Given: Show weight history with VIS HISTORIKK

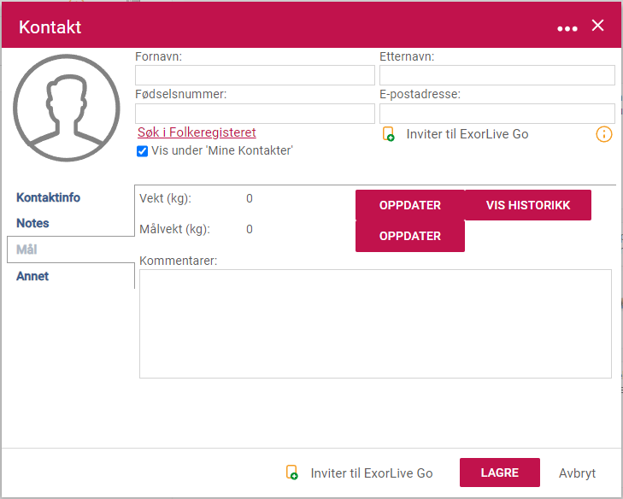Looking at the screenshot, I should [x=528, y=205].
